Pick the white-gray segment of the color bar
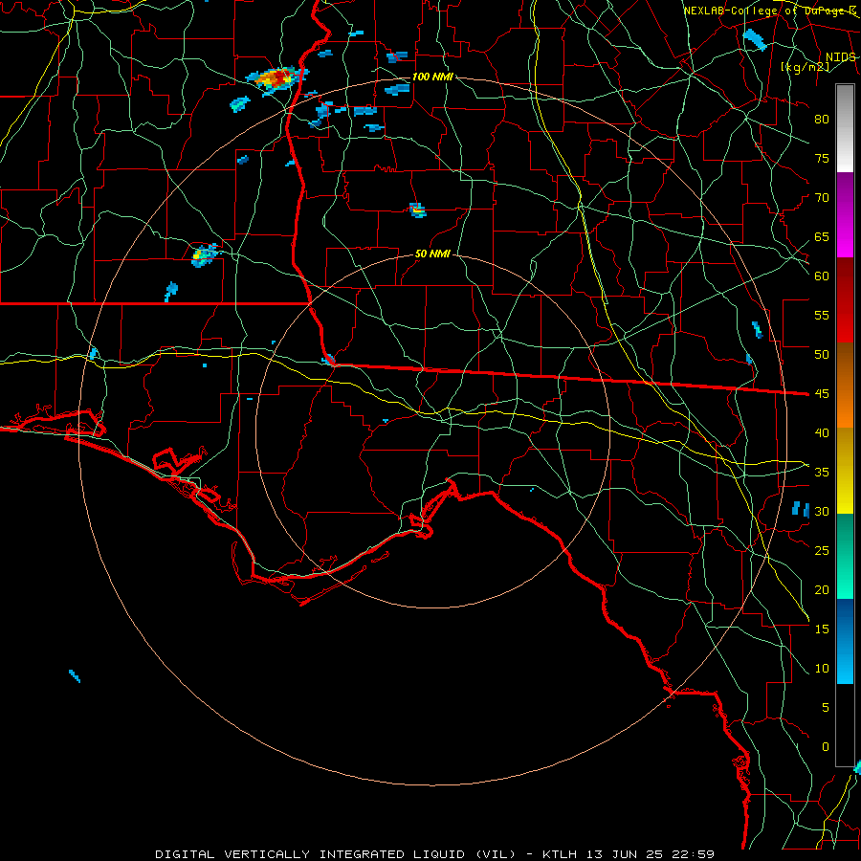 point(845,128)
